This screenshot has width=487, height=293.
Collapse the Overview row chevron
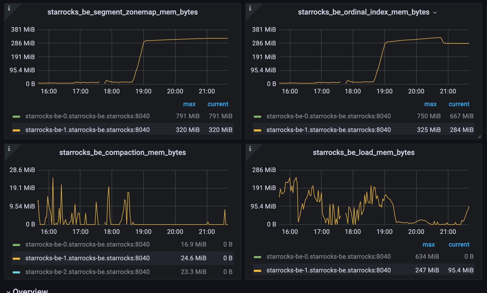pyautogui.click(x=8, y=291)
